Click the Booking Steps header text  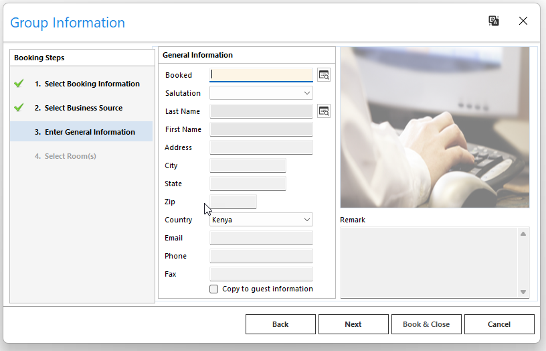[x=39, y=58]
